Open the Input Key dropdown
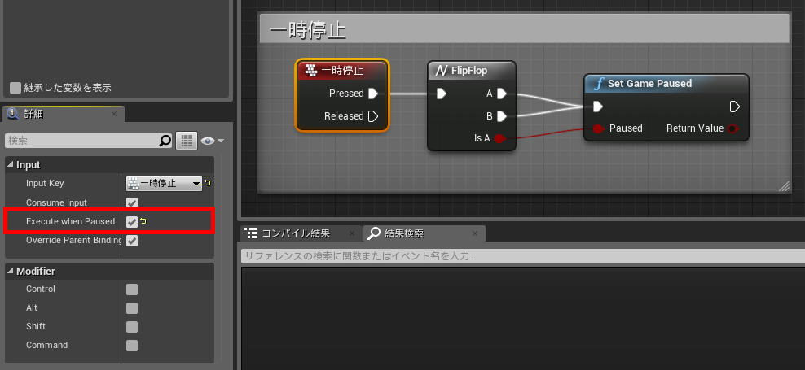Viewport: 805px width, 370px height. point(162,184)
